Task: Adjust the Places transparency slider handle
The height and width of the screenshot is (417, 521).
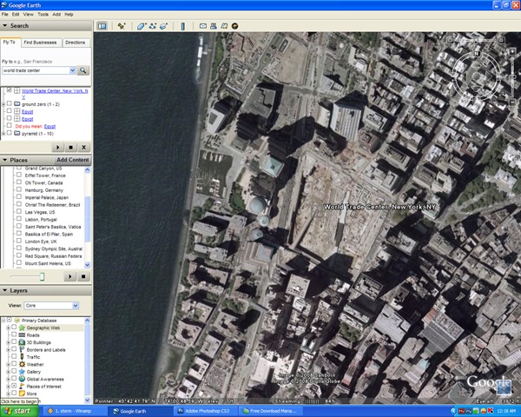Action: [x=43, y=276]
